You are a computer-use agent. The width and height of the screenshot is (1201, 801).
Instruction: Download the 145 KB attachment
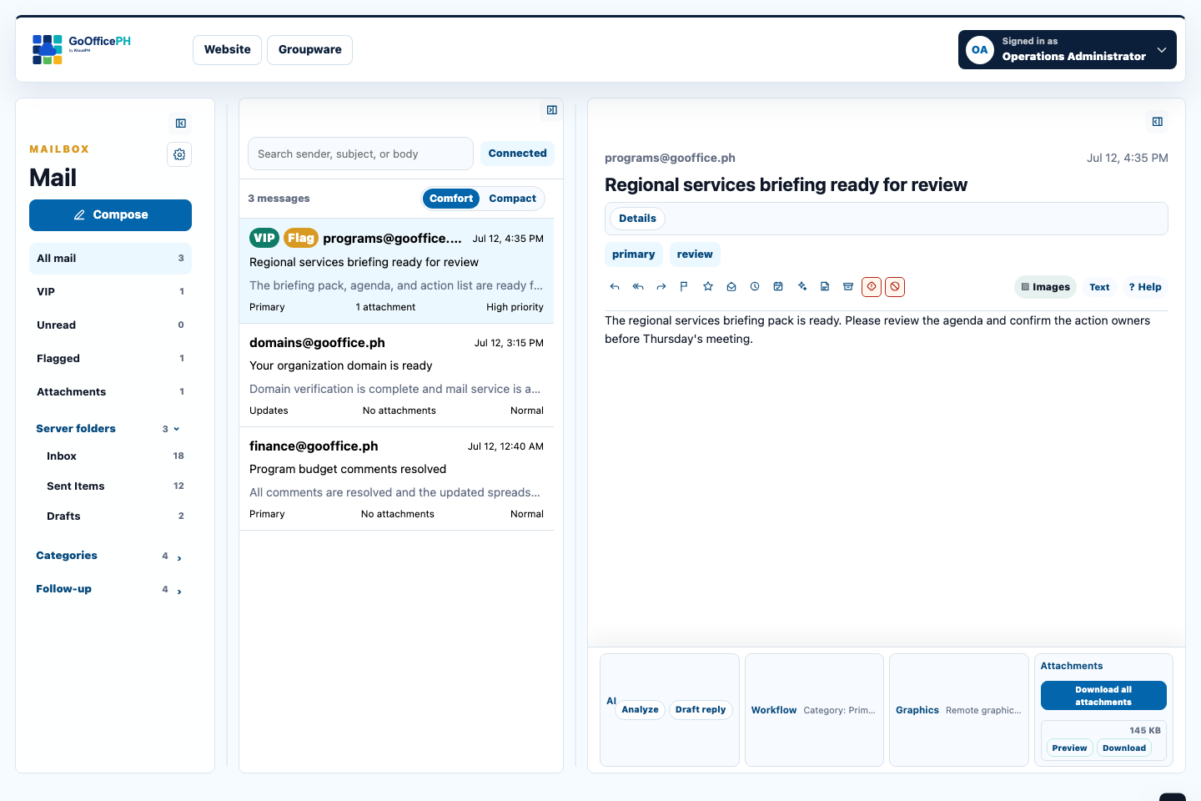[x=1124, y=748]
